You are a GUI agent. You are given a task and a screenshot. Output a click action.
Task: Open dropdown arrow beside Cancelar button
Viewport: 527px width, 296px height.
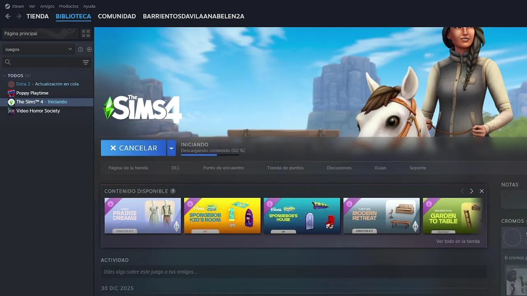[x=171, y=148]
